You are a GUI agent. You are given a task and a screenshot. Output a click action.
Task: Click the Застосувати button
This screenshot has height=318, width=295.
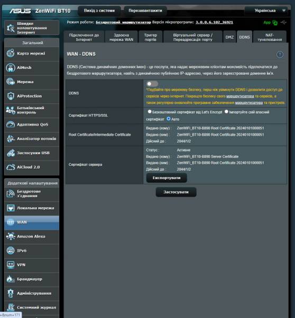tap(176, 192)
